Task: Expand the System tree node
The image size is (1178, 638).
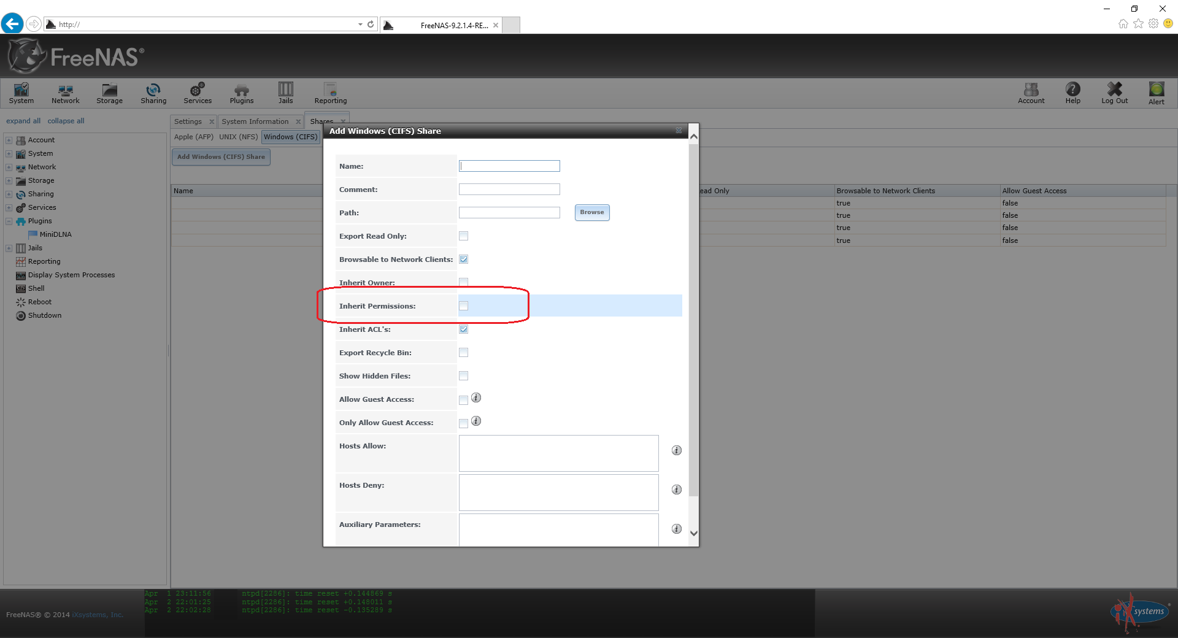Action: (9, 153)
